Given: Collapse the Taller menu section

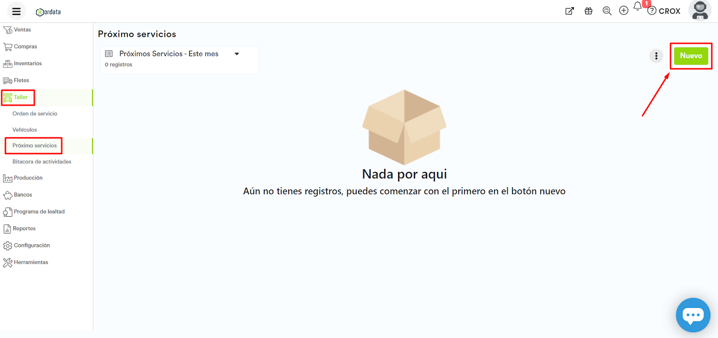Looking at the screenshot, I should pyautogui.click(x=21, y=97).
